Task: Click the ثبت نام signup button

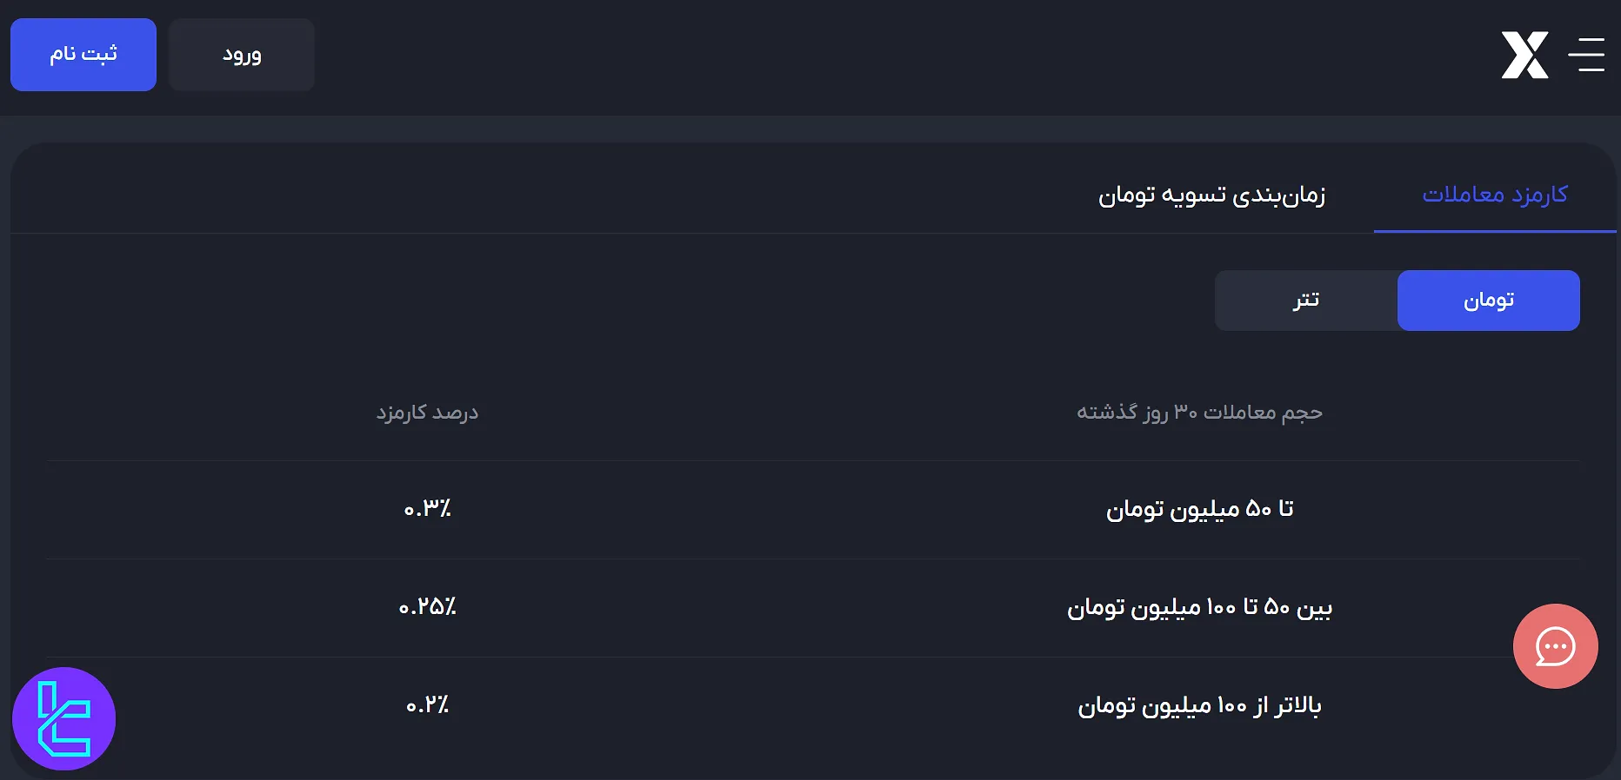Action: pyautogui.click(x=83, y=54)
